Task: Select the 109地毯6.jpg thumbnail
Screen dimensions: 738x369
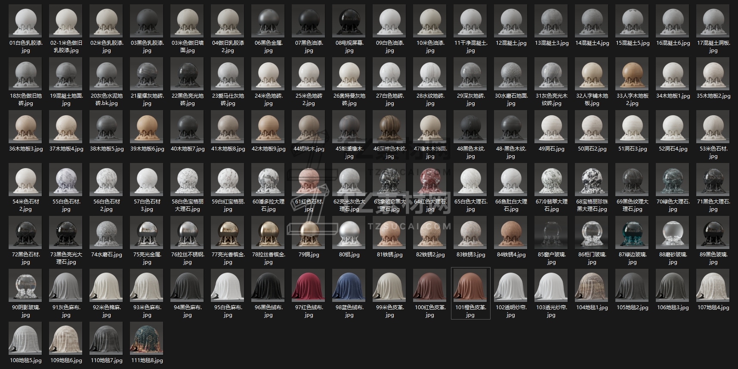Action: pos(66,338)
